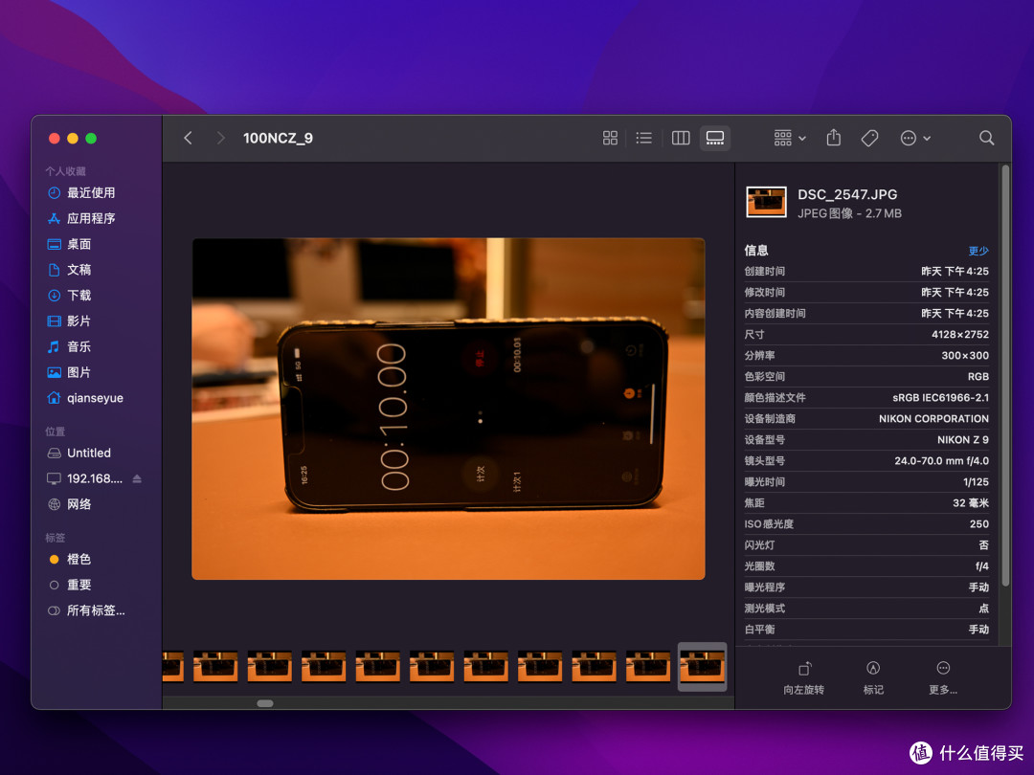Go forward with the right chevron arrow
The image size is (1034, 775).
pyautogui.click(x=221, y=138)
